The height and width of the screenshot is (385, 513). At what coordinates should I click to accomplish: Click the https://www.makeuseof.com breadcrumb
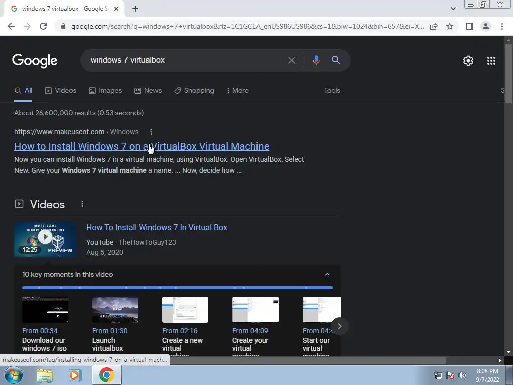pos(59,132)
